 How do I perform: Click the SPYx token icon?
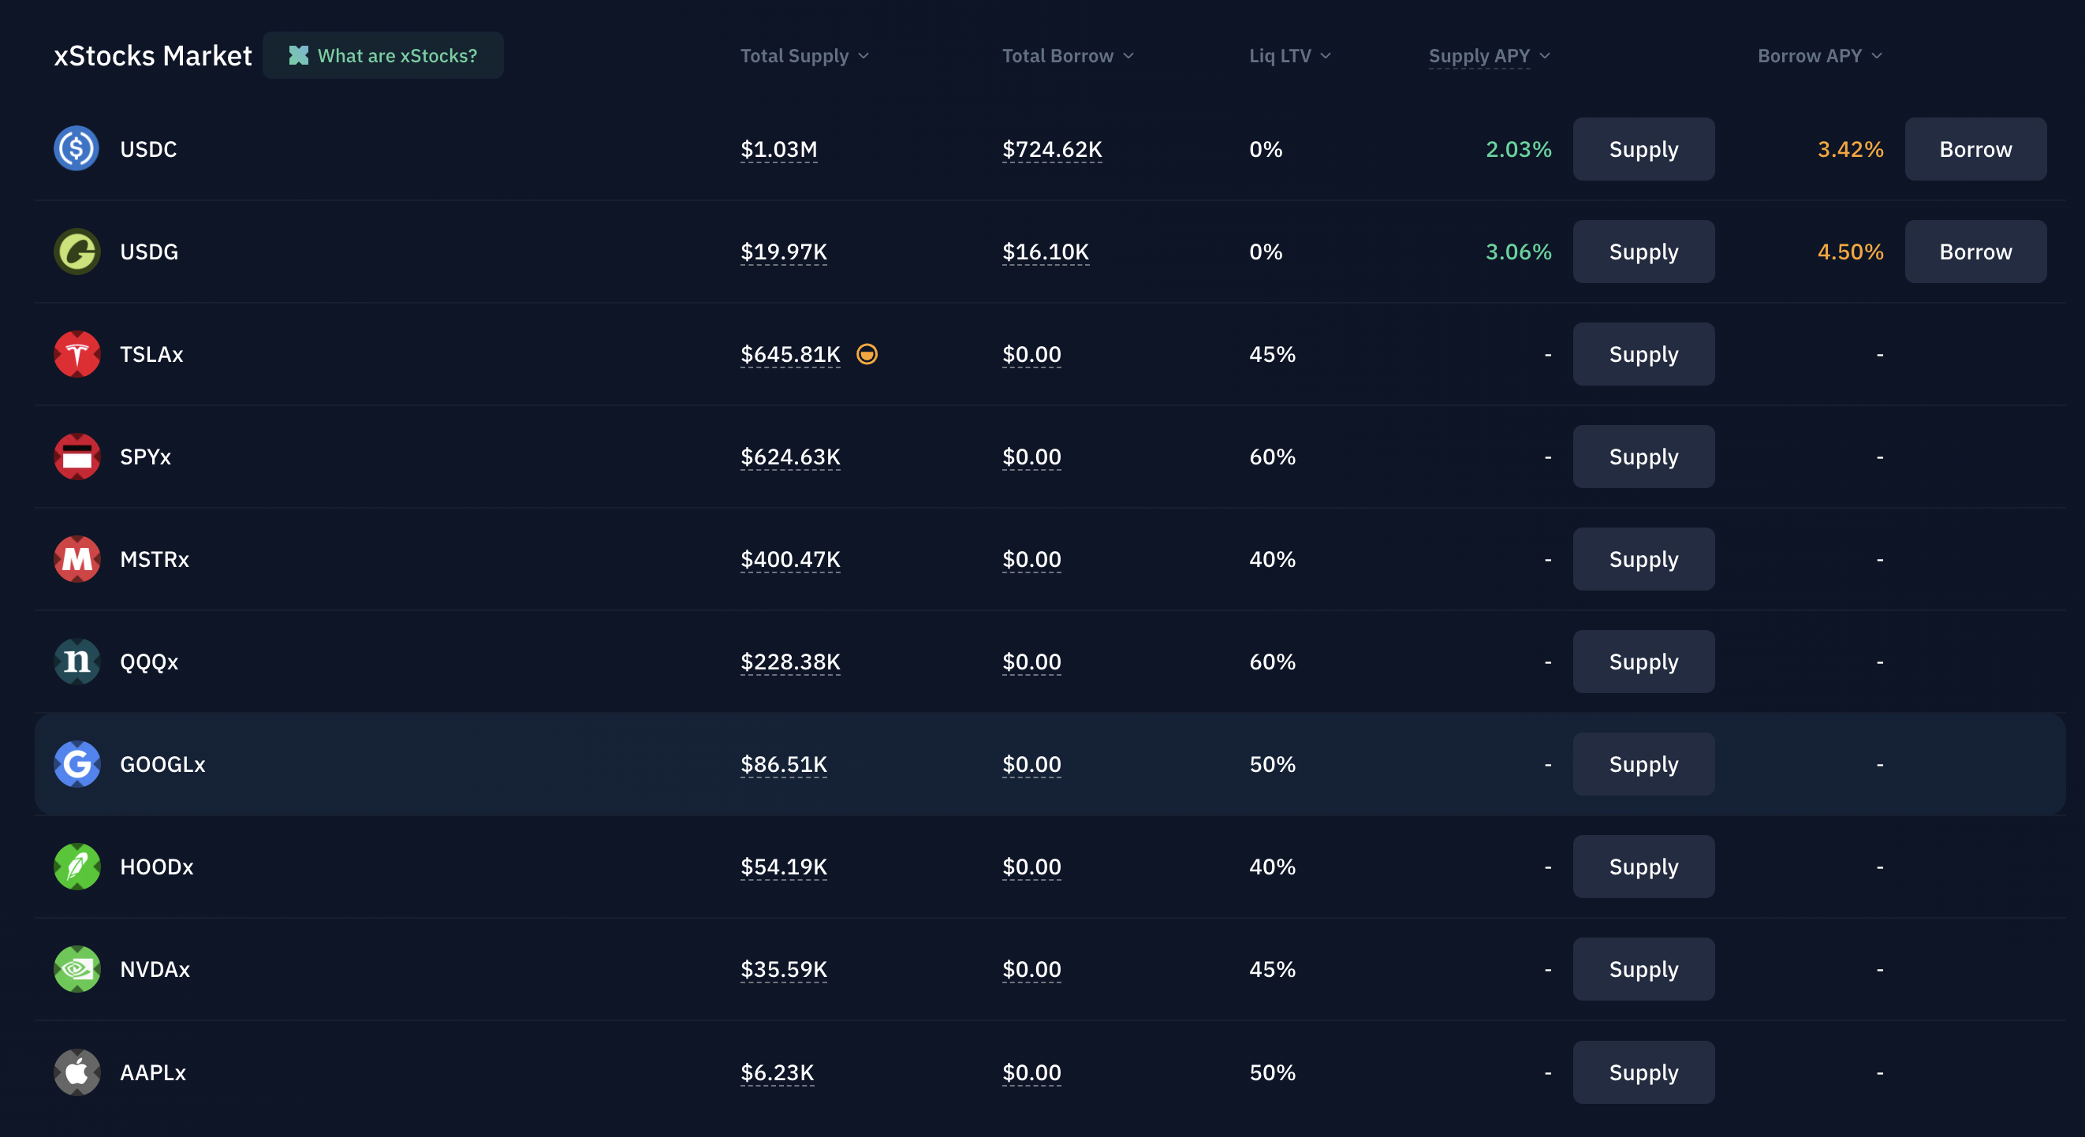point(77,457)
